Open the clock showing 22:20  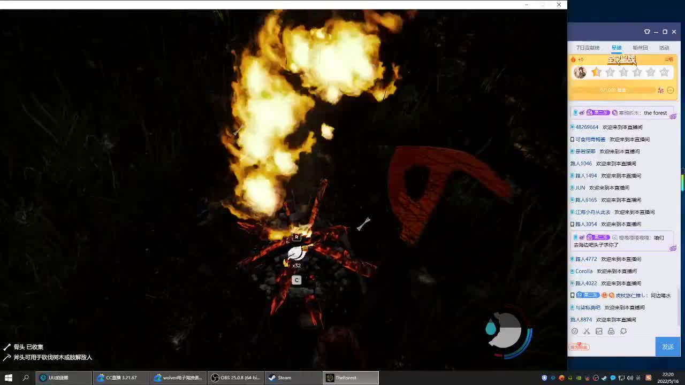[x=668, y=378]
